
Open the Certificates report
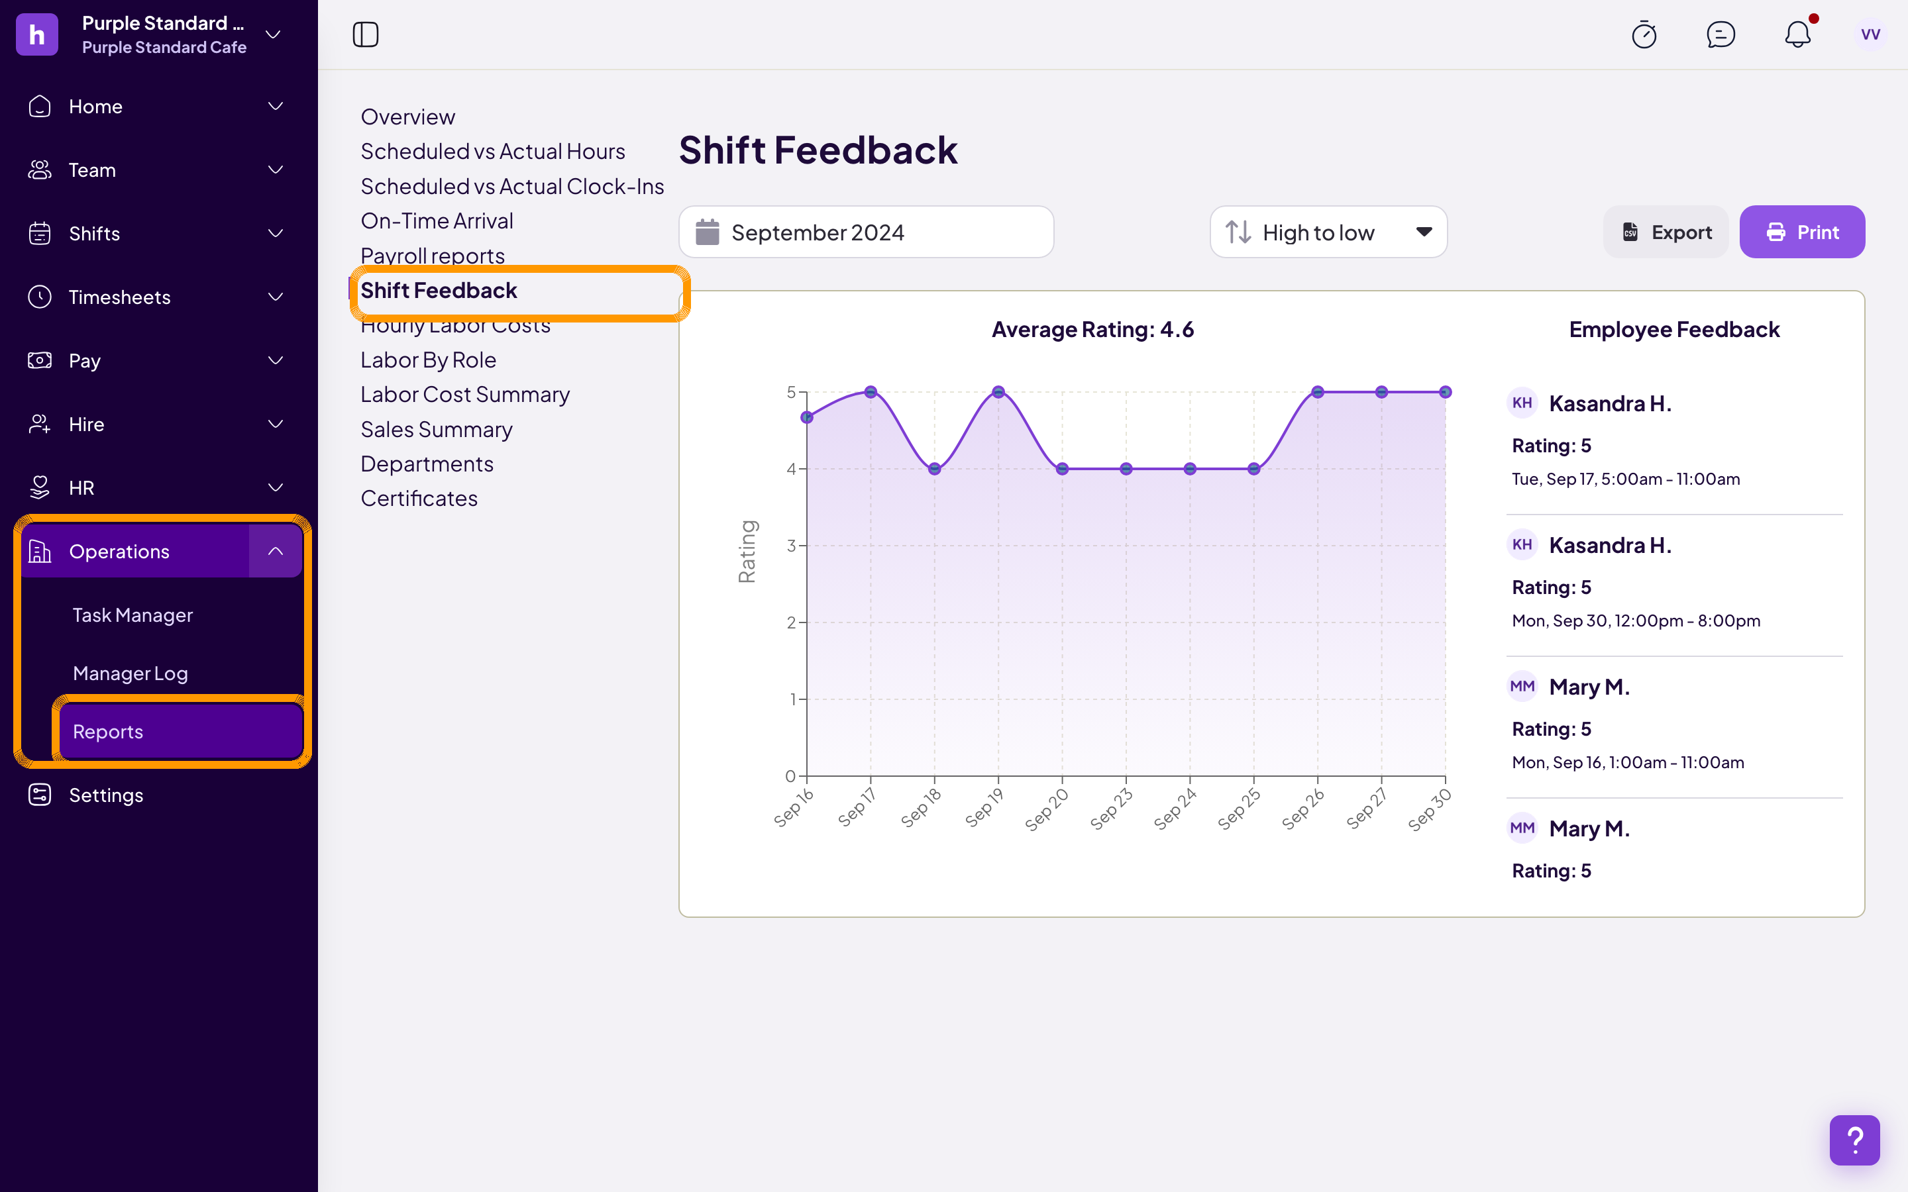coord(419,498)
